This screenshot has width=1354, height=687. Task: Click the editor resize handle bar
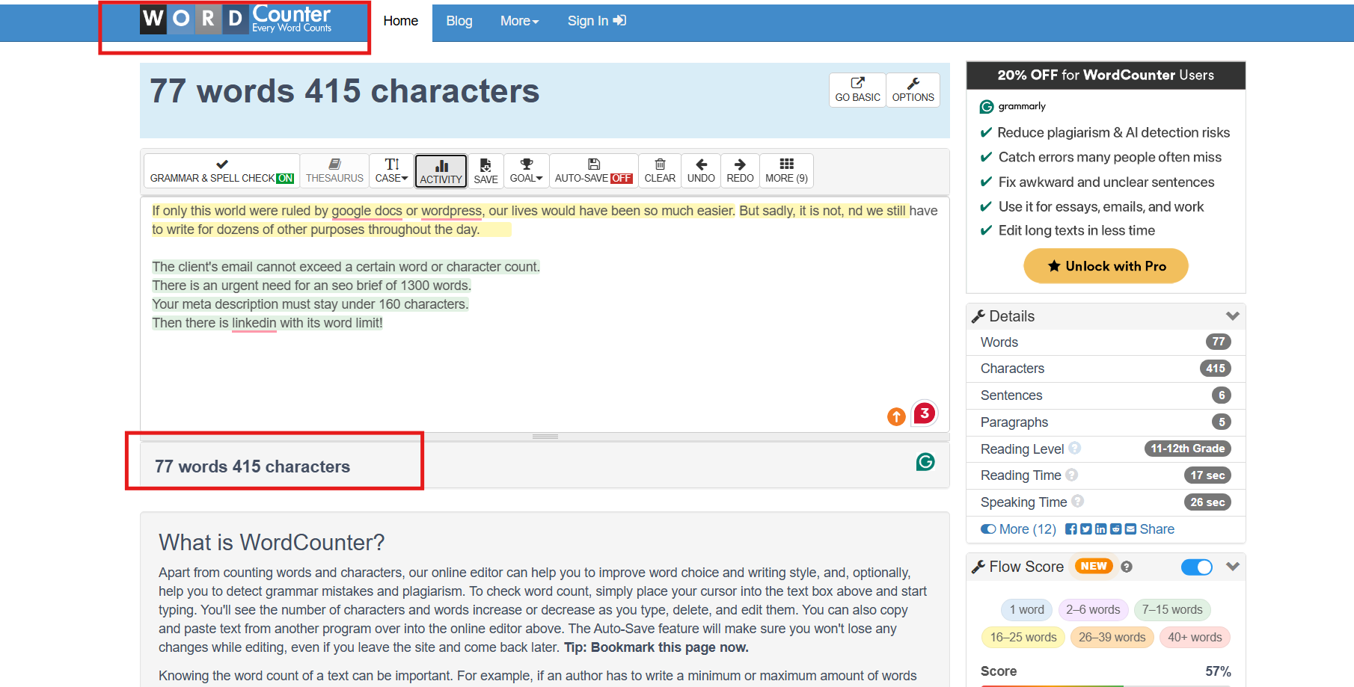point(545,437)
